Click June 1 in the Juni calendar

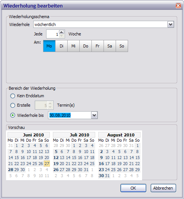(x=17, y=145)
